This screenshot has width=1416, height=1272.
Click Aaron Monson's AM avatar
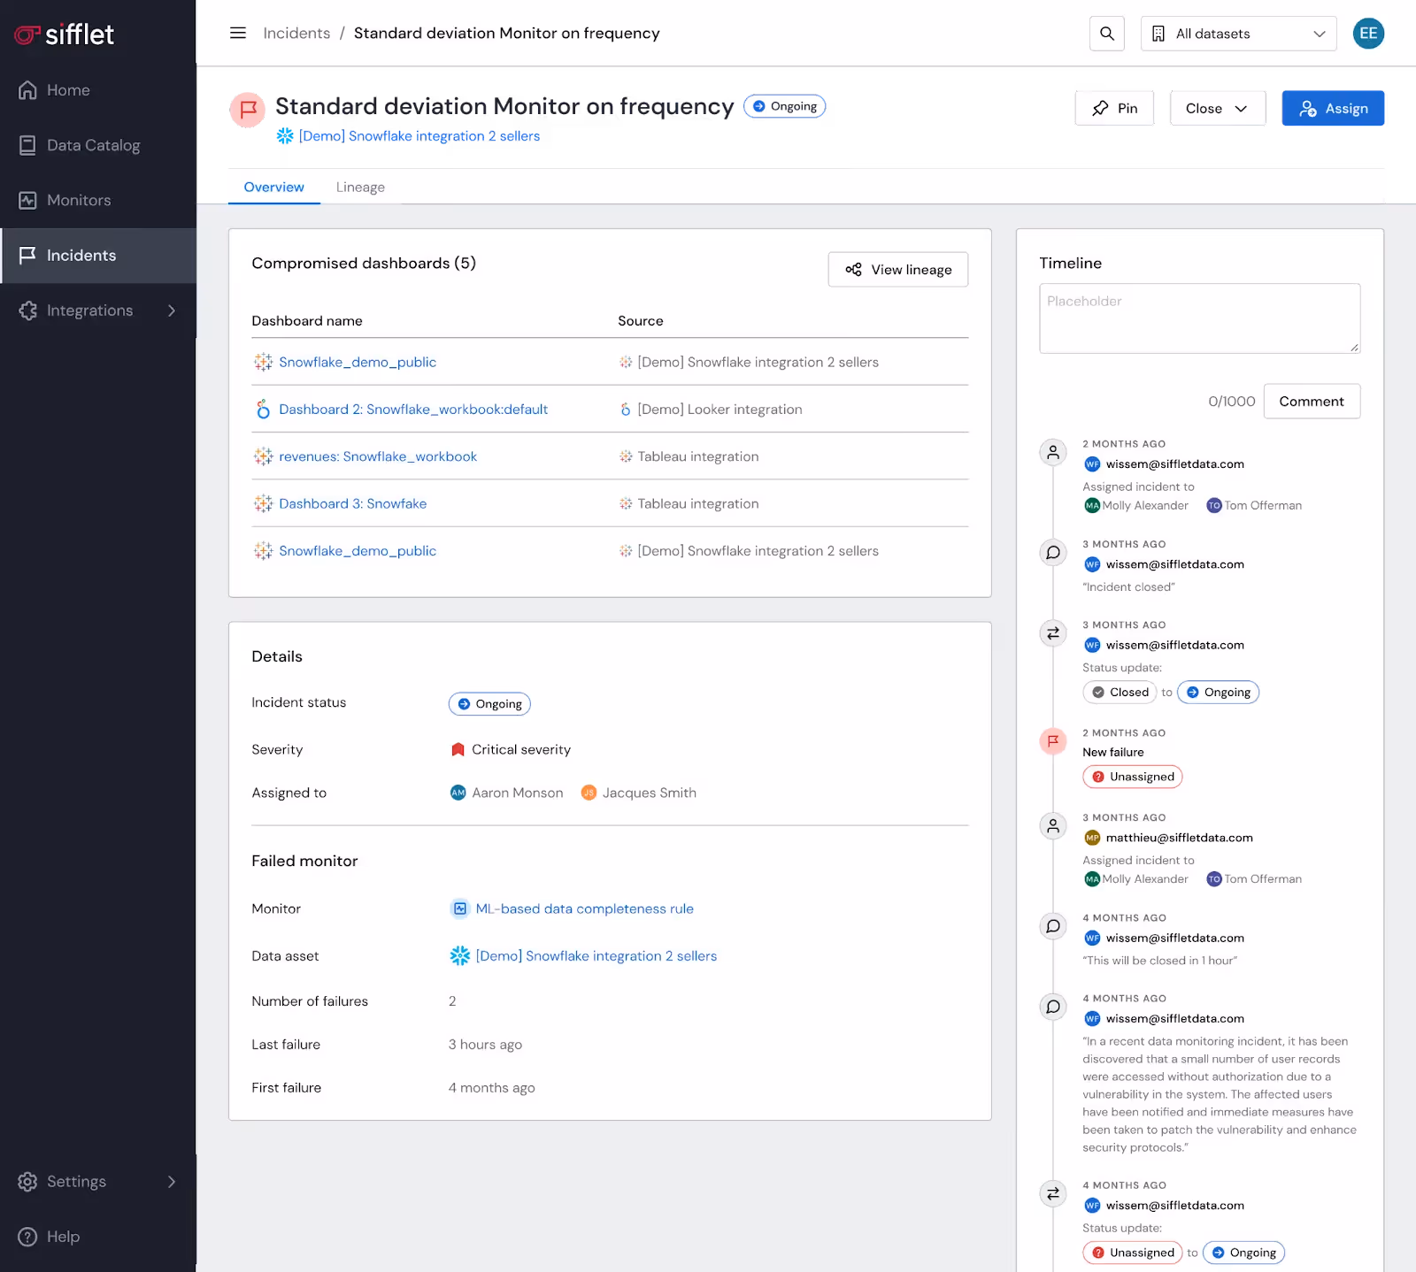coord(458,793)
